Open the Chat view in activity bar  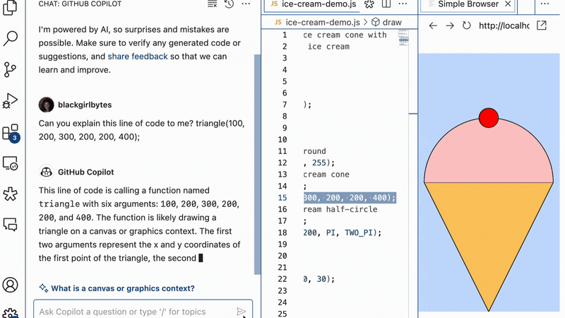(10, 225)
